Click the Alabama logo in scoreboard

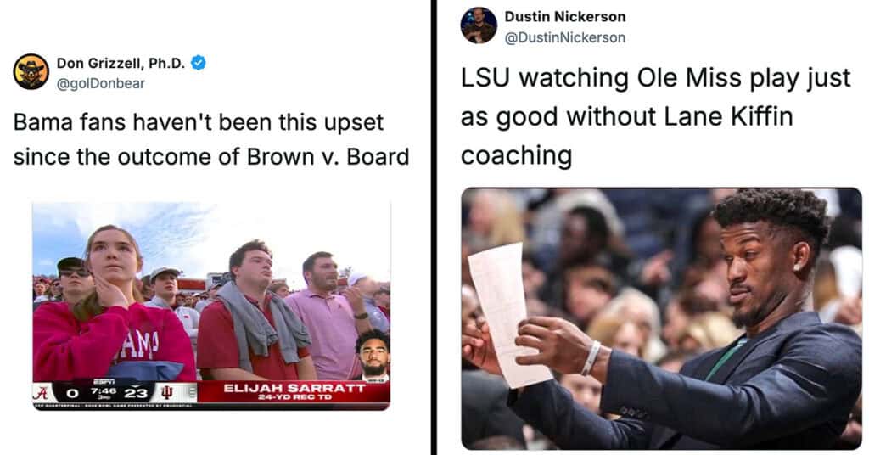(41, 393)
